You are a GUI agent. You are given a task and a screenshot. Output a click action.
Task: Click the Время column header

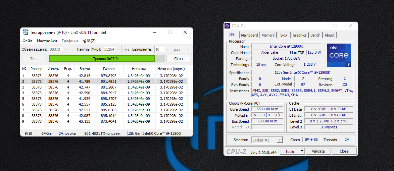[85, 68]
